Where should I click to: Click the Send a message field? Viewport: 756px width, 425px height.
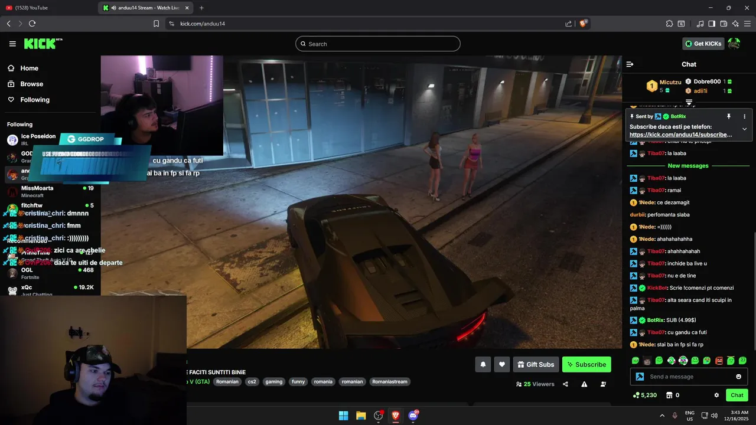689,377
